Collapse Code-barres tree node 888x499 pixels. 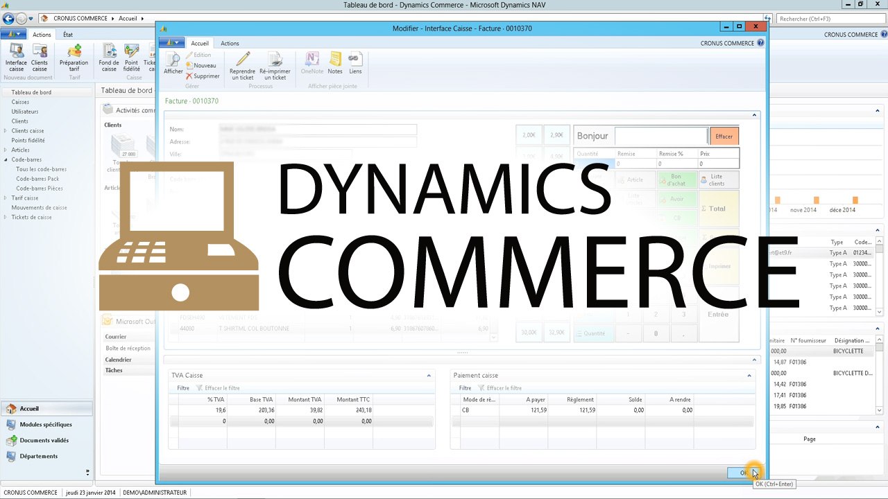click(6, 159)
